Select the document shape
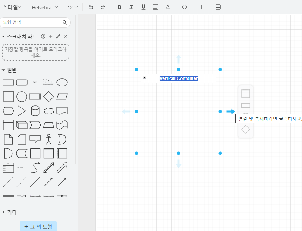Screen dimensions: 302x231 point(62,111)
